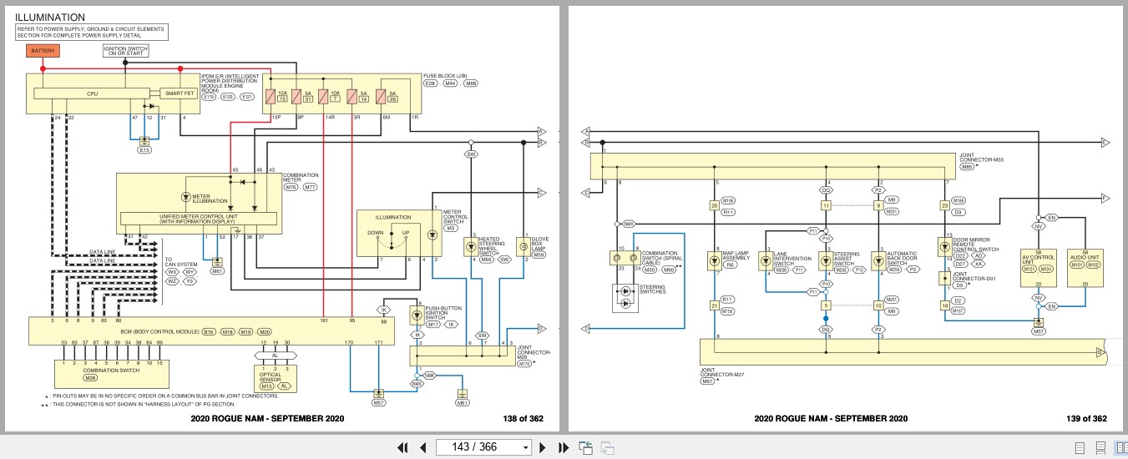Click the PUSH-BUTTON IGNITION SWITCH label
Screen dimensions: 1128x459
point(444,313)
